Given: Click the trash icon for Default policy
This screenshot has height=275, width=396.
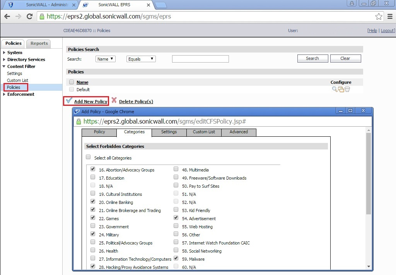Looking at the screenshot, I should coord(347,89).
